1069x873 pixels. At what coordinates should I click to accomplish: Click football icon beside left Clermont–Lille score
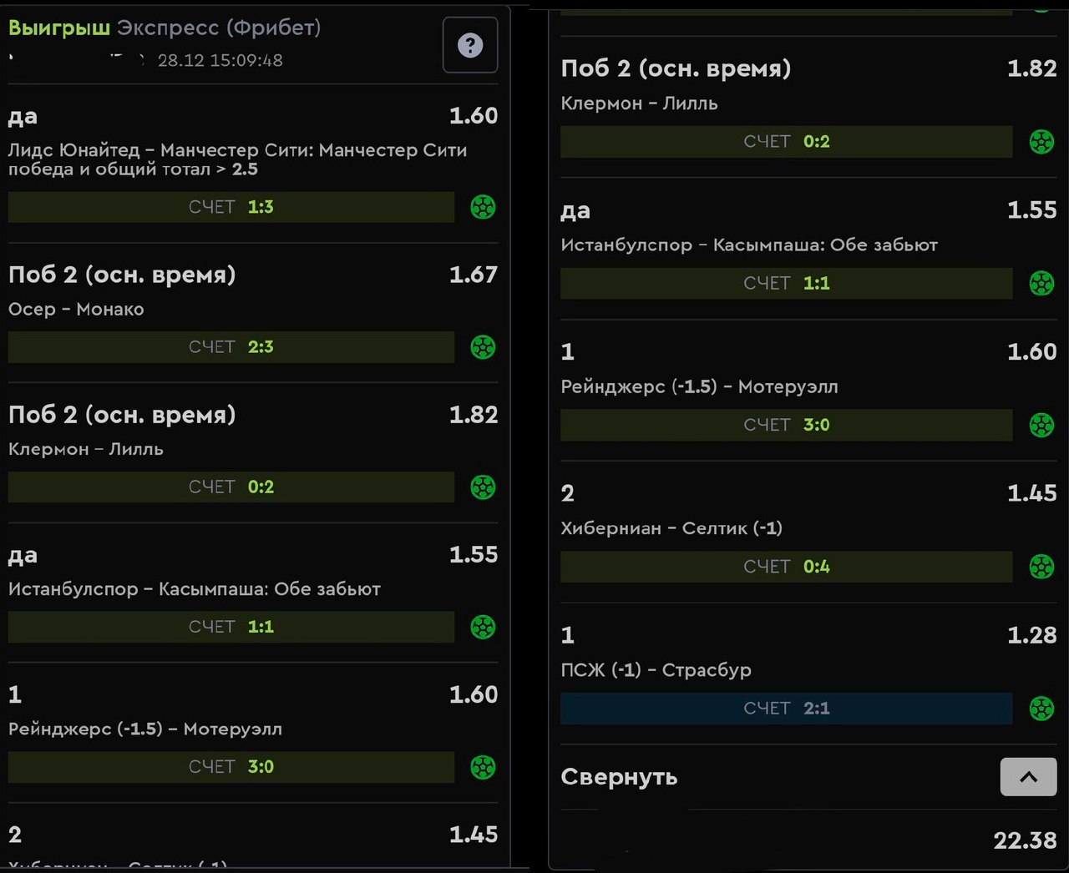click(x=483, y=487)
